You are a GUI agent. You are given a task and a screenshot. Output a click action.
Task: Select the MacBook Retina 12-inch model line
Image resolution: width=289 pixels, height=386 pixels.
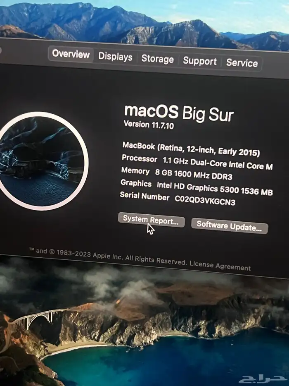tap(191, 149)
